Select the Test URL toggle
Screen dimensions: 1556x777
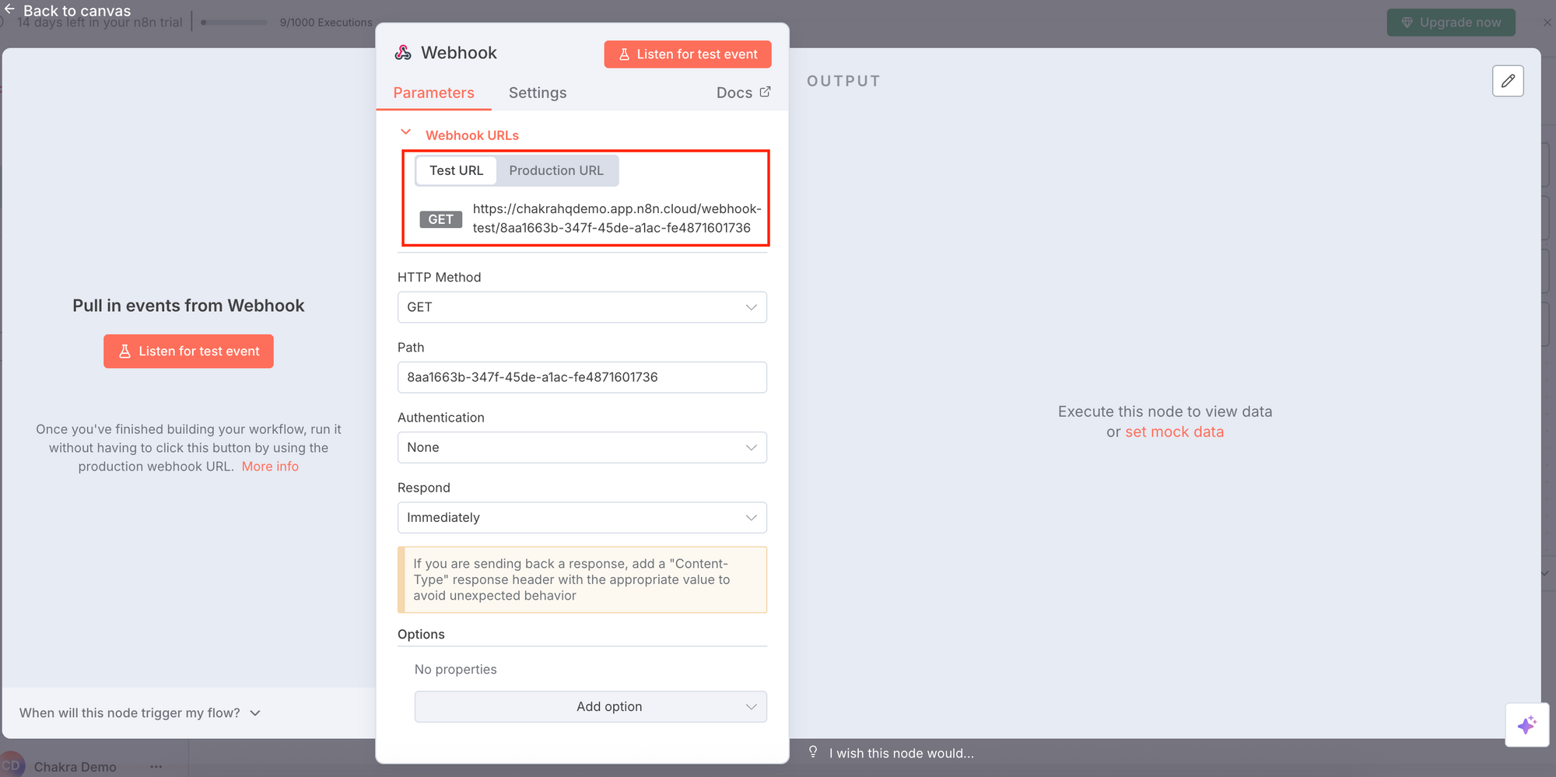456,170
